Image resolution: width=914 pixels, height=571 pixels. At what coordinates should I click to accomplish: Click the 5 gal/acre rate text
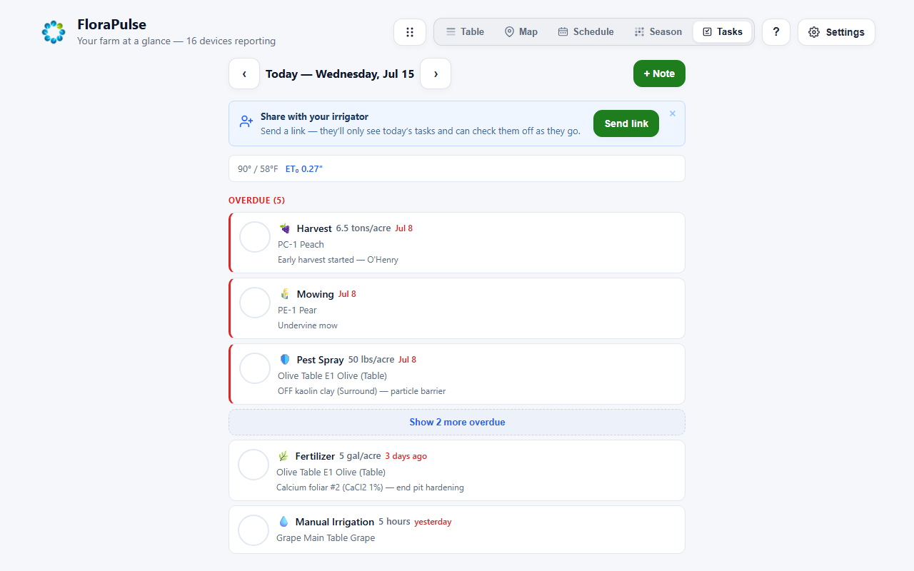click(360, 456)
